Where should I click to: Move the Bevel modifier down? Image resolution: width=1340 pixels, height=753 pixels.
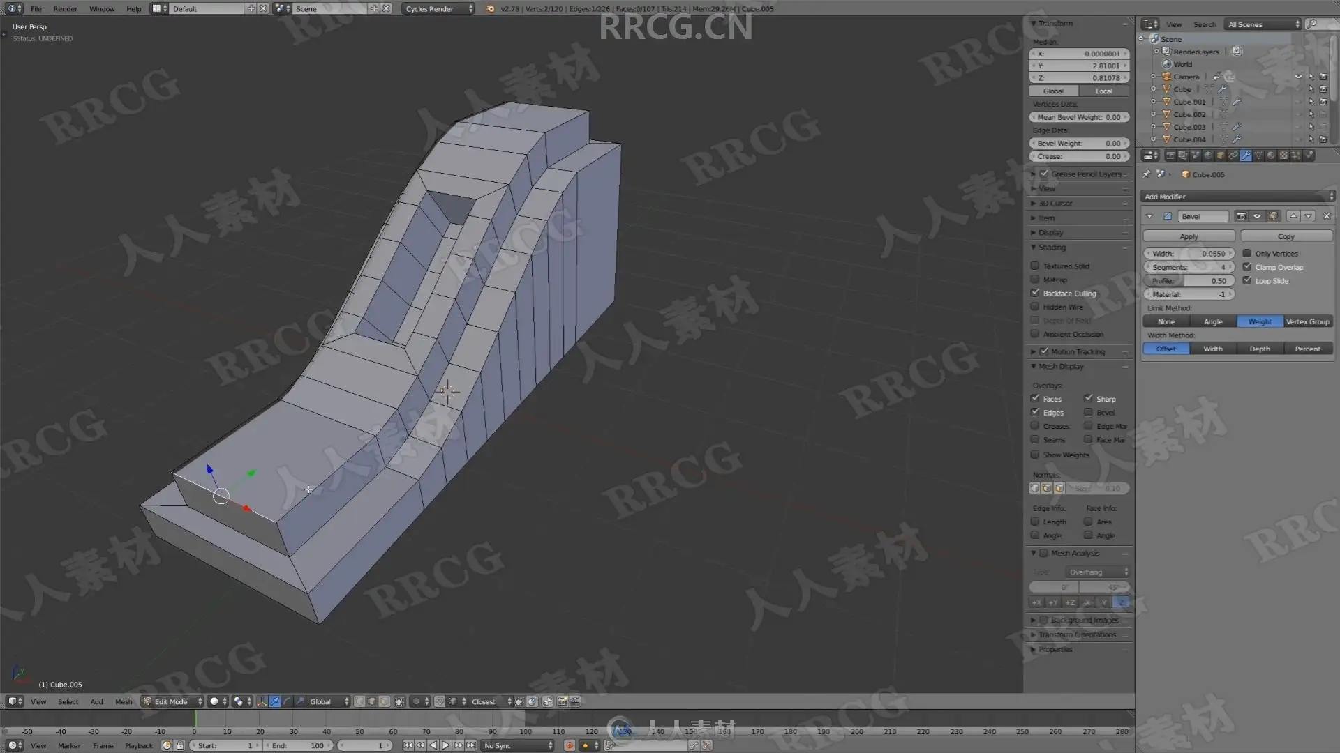click(x=1309, y=216)
